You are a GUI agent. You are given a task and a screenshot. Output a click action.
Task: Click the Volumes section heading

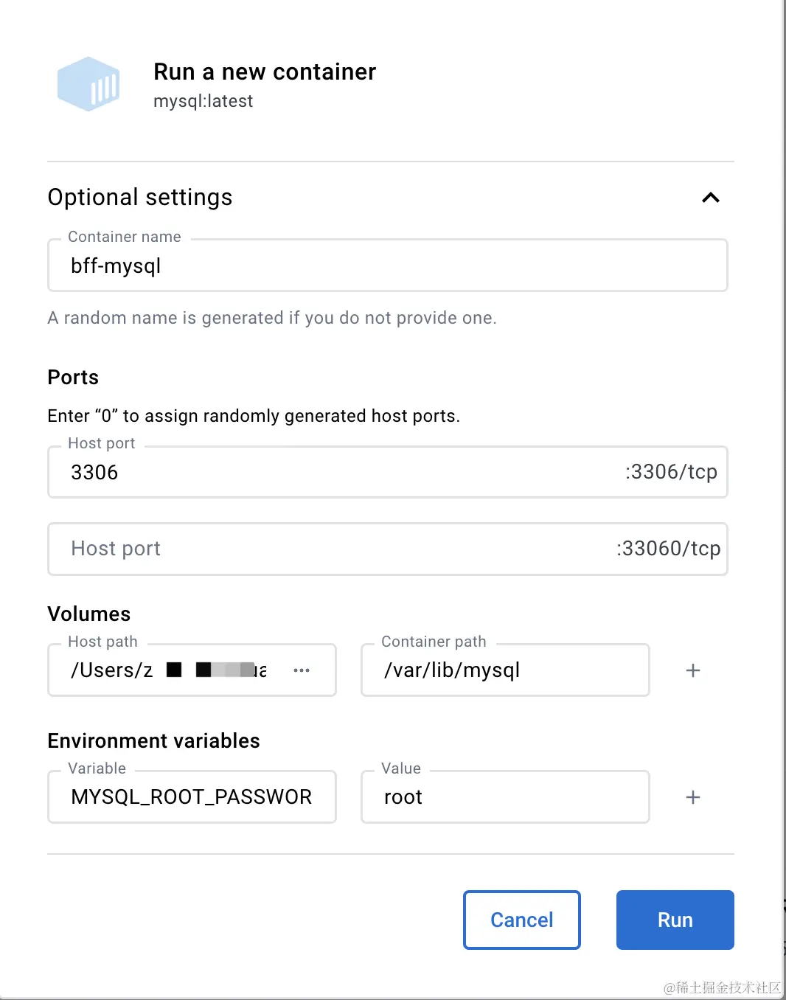coord(88,614)
